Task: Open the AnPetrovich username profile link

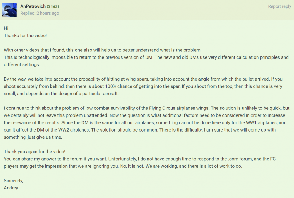Action: point(33,6)
